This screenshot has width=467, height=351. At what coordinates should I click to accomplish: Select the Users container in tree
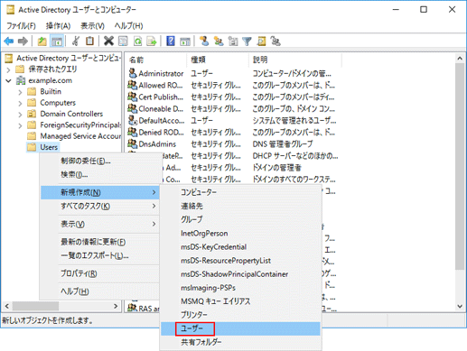coord(49,147)
